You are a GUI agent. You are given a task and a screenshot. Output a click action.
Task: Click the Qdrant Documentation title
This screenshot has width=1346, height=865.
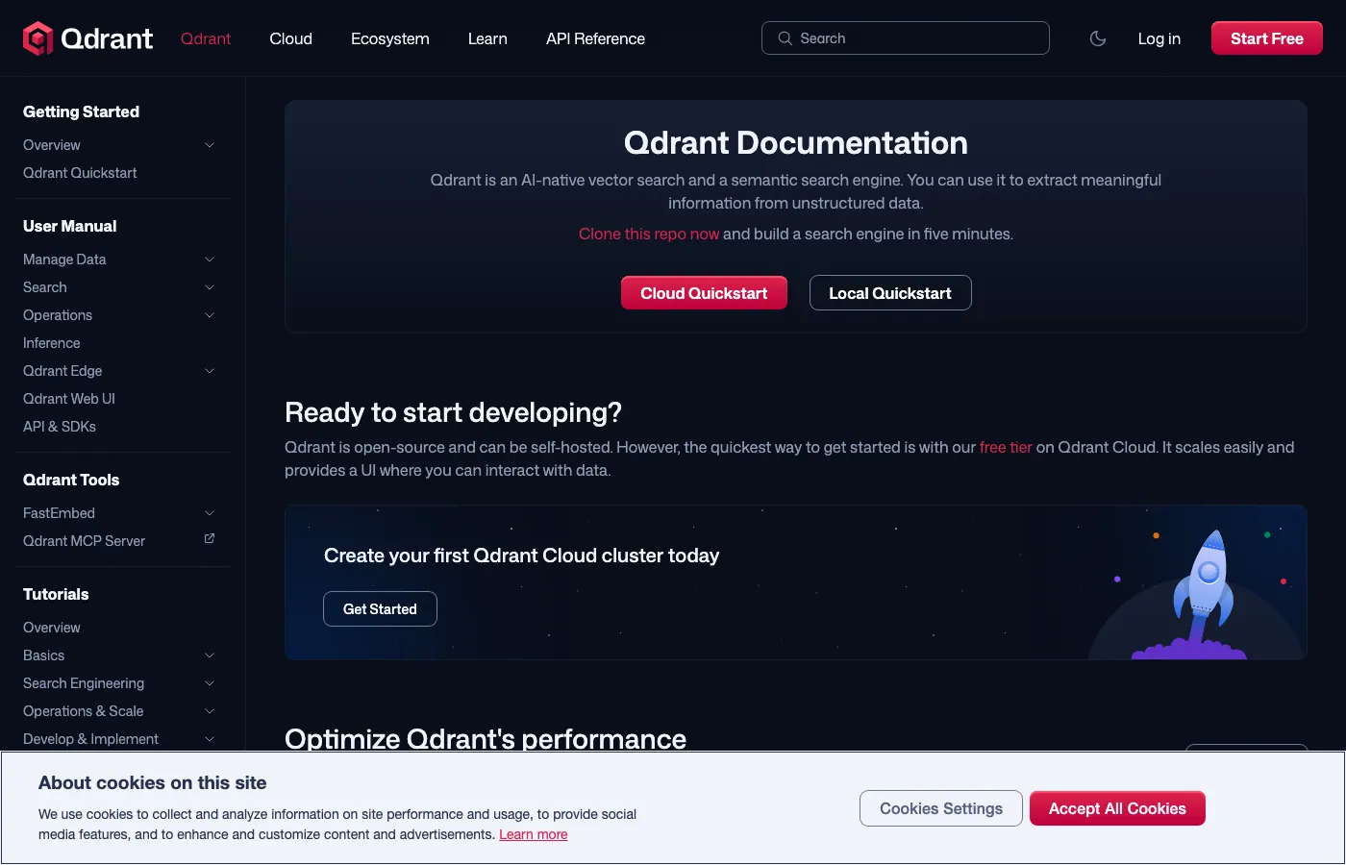click(x=796, y=142)
